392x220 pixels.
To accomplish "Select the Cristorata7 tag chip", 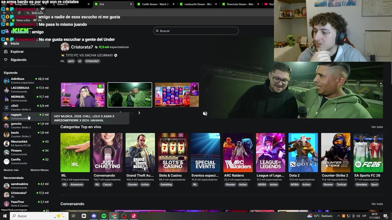I will (x=92, y=61).
